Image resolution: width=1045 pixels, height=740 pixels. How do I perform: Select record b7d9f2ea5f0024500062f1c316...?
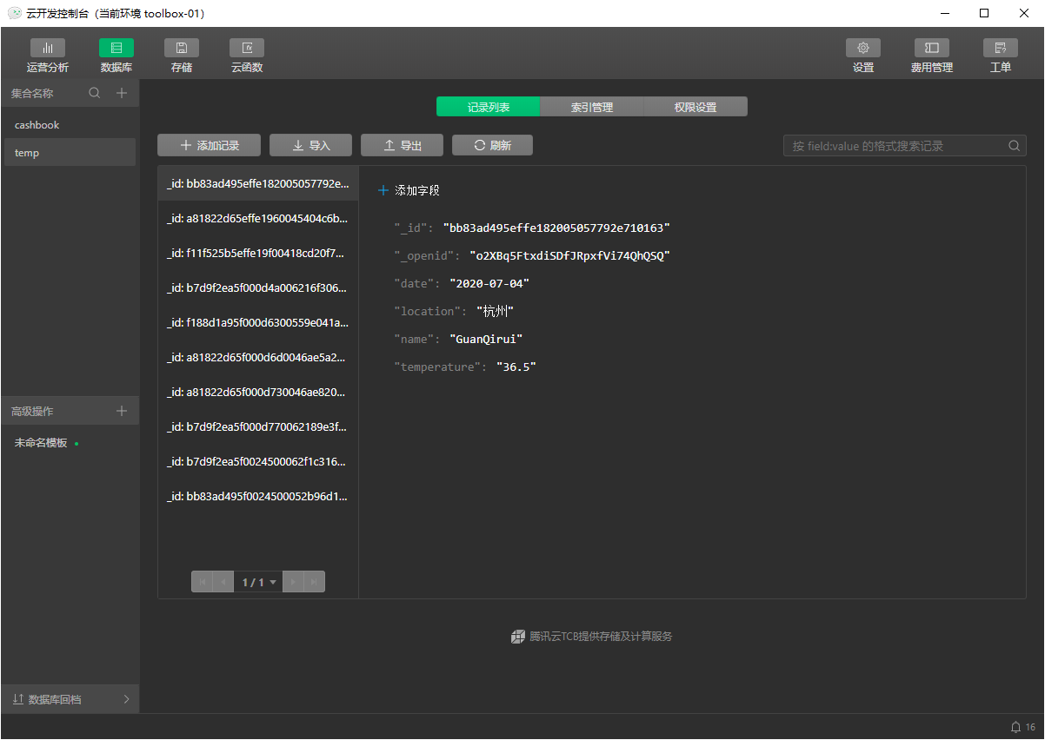258,461
